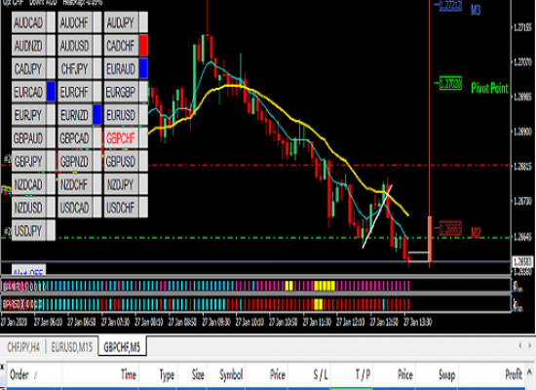Click blue indicator box beside EURNZD
This screenshot has height=390, width=536.
coord(97,115)
